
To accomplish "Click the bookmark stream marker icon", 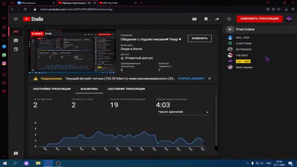I will 206,19.
